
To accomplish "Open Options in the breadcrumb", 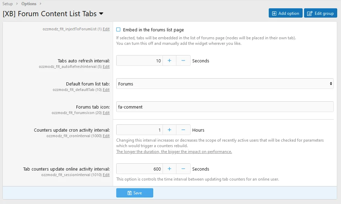I will pos(29,4).
